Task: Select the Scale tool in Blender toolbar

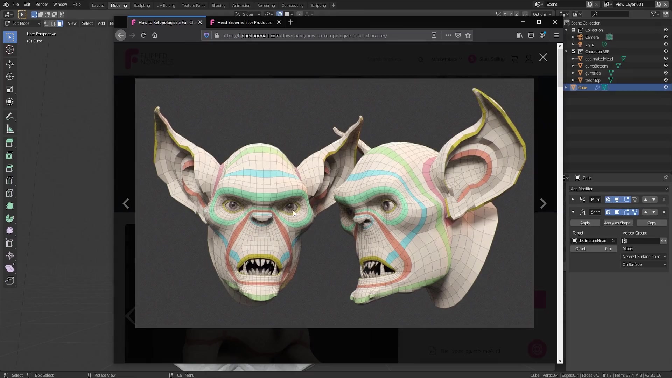Action: [x=10, y=89]
